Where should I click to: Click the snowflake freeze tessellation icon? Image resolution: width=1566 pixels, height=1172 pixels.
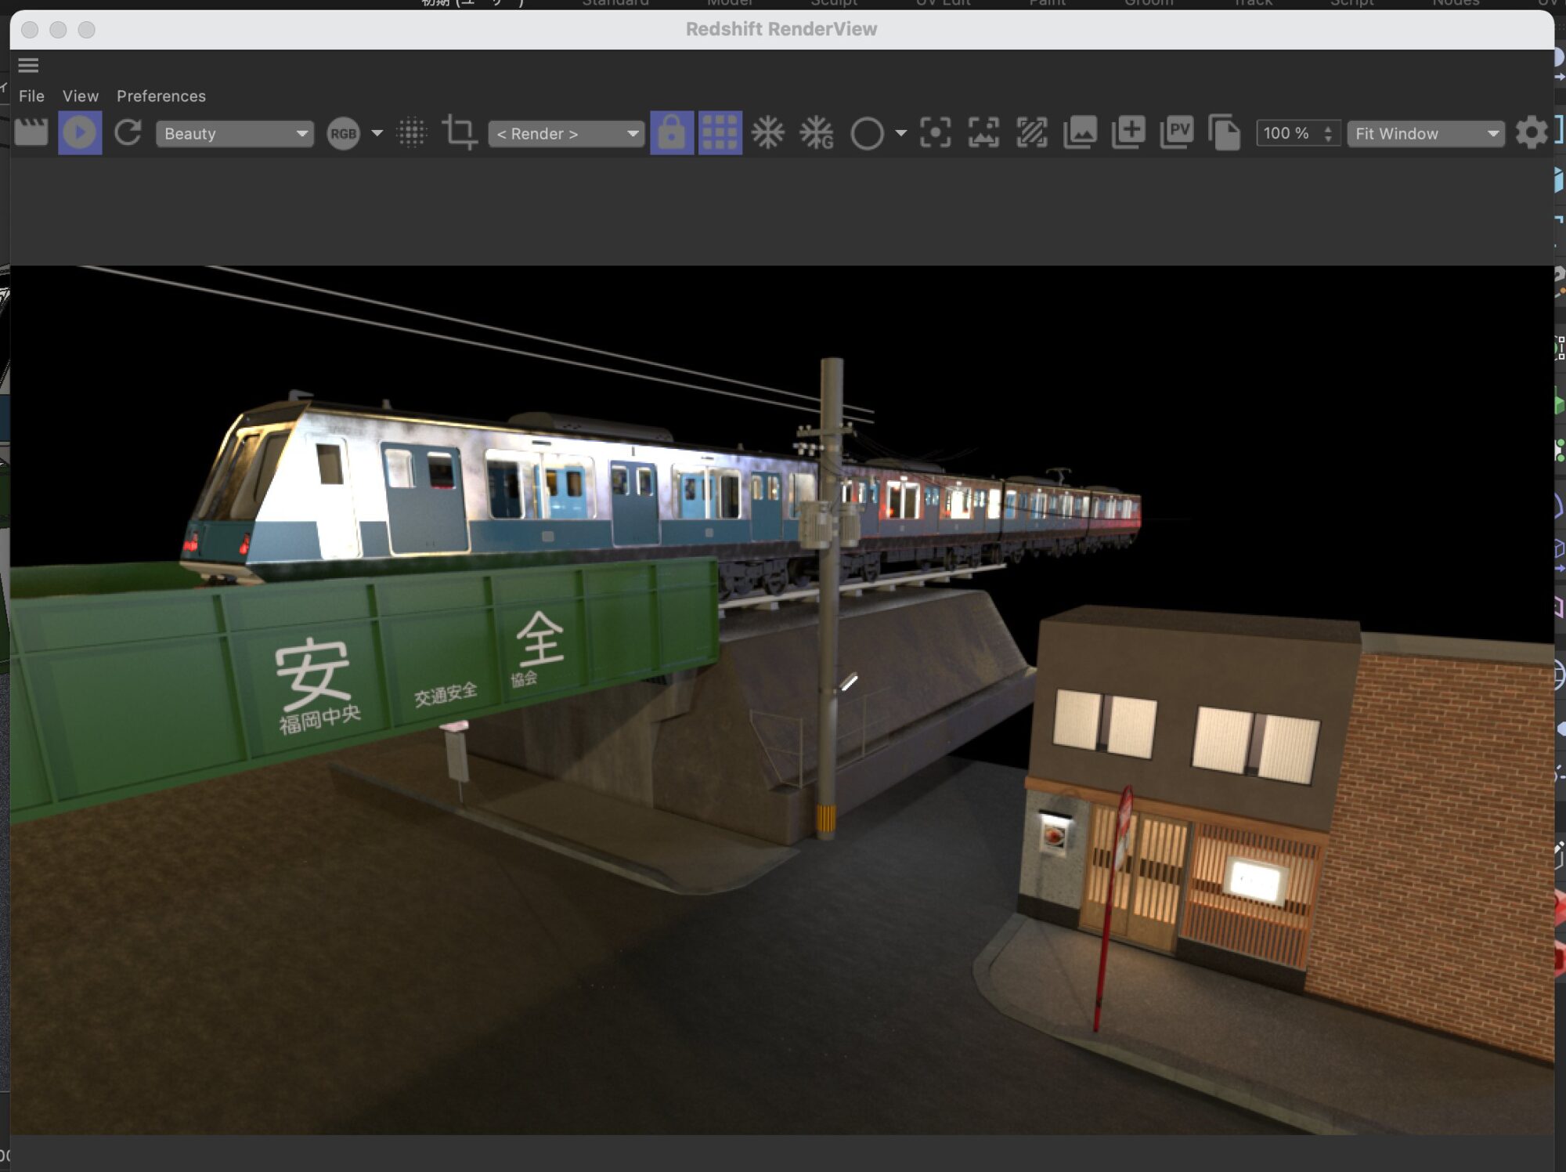767,132
